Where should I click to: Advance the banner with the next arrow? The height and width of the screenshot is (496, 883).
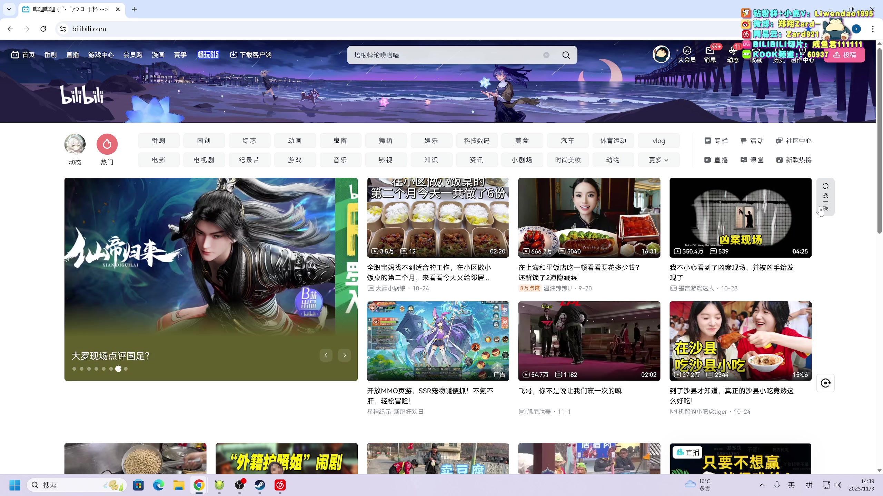click(x=344, y=355)
